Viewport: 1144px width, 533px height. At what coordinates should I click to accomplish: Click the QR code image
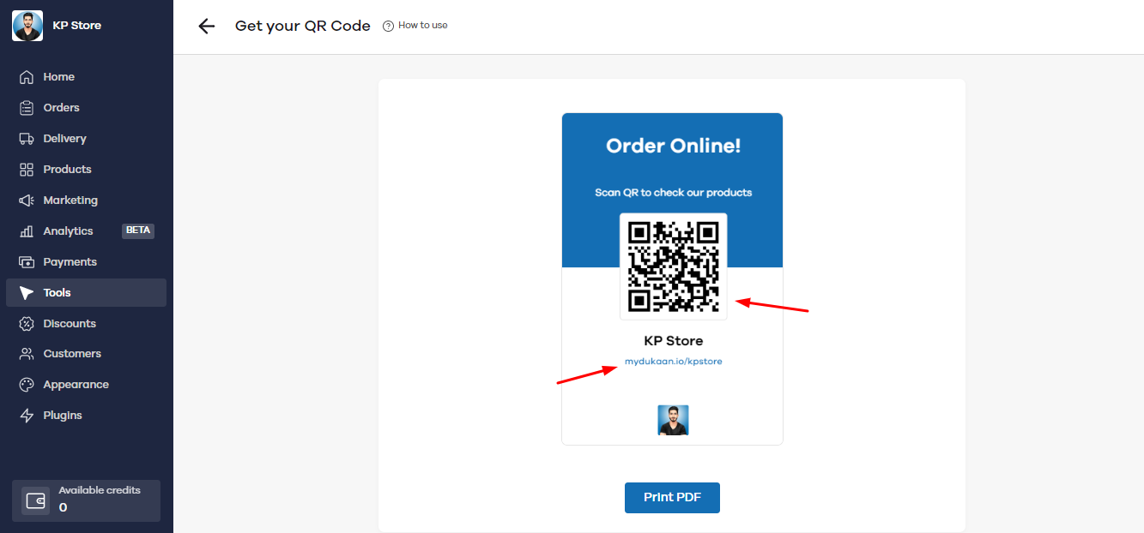(x=674, y=266)
